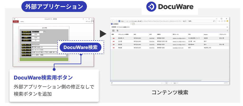This screenshot has height=106, width=243.
Task: Open the browser home icon
Action: click(219, 21)
